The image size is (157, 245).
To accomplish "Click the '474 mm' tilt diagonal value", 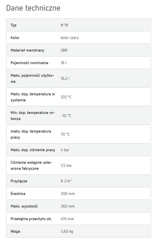I will pos(67,219).
